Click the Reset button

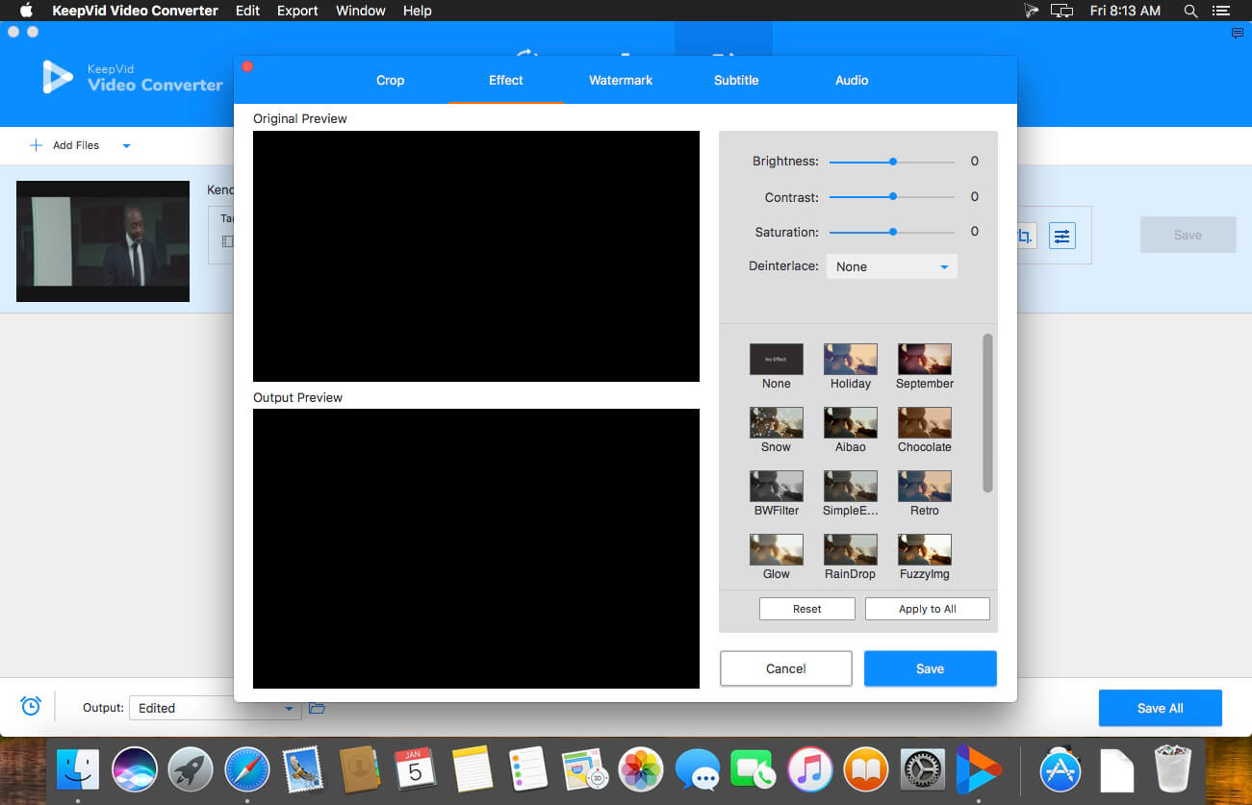click(807, 609)
